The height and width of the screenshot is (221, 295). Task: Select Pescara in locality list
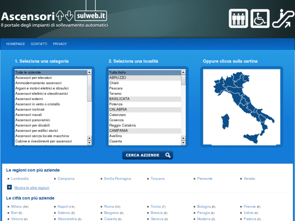point(145,88)
